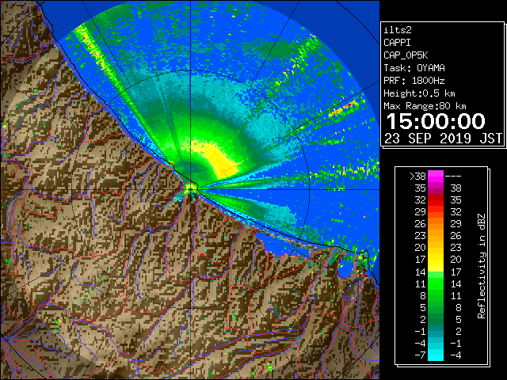Click the orange 26–29 dBZ legend swatch

(436, 223)
